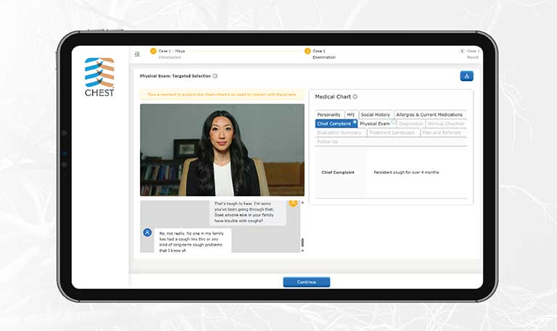Screen dimensions: 557x331
Task: Click the 'No, not really' patient chat message
Action: (x=192, y=241)
